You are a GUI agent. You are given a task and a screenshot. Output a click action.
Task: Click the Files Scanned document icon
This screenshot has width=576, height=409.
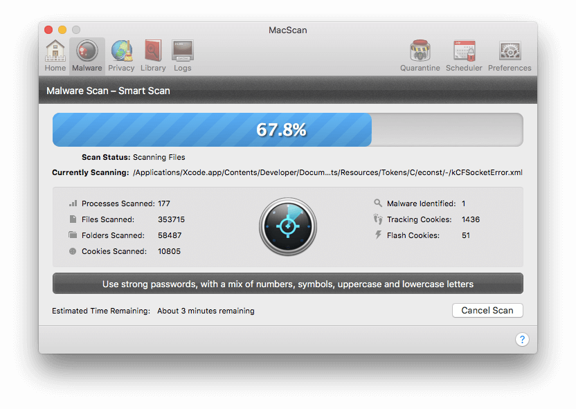tap(73, 219)
